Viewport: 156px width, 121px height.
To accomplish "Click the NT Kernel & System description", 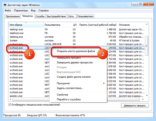I will tap(129, 41).
